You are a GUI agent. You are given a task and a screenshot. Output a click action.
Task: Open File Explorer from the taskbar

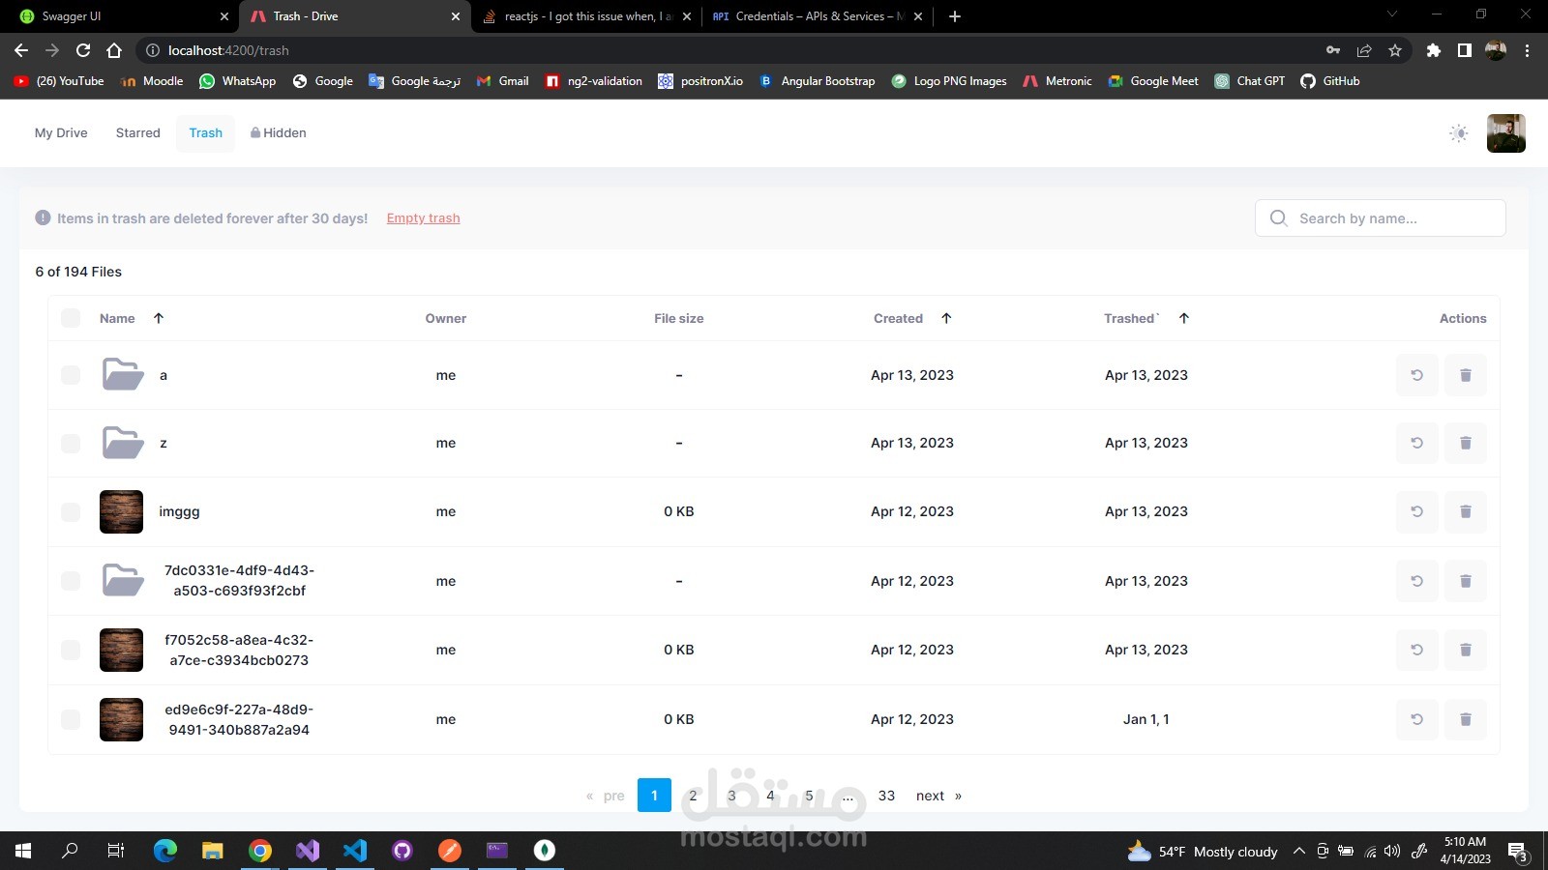pos(213,851)
